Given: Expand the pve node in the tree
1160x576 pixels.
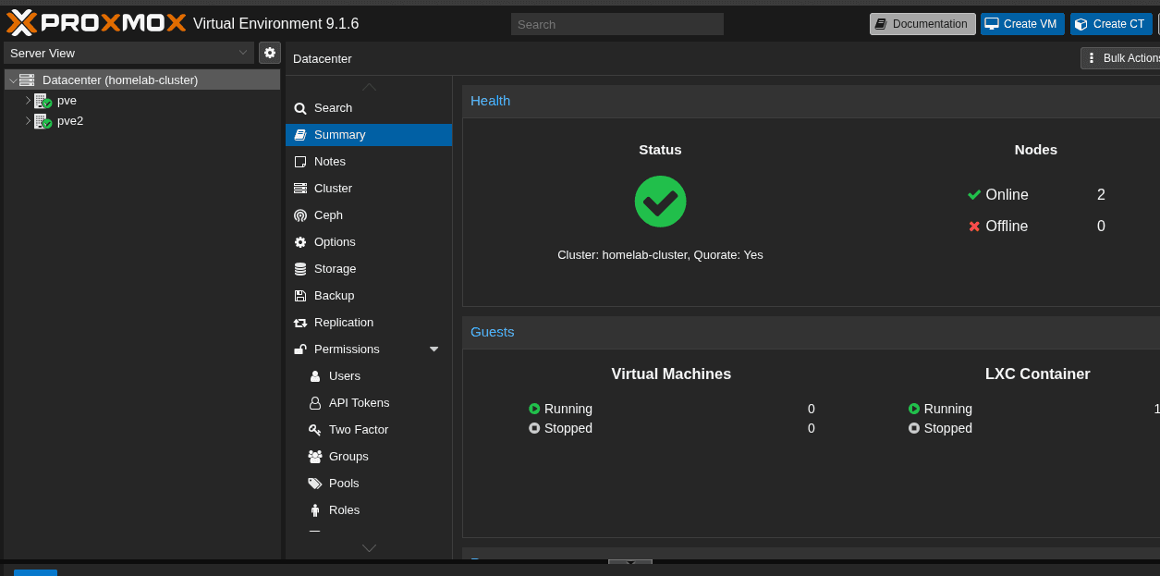Looking at the screenshot, I should tap(29, 100).
